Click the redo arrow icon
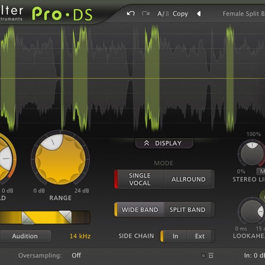Viewport: 265px width, 265px height. [x=146, y=13]
